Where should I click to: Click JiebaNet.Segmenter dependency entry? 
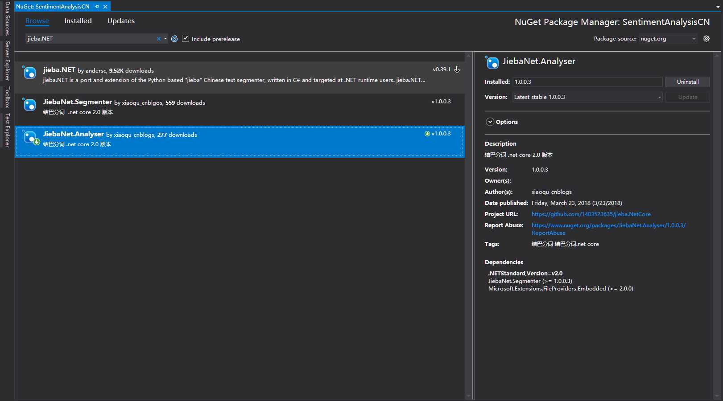pyautogui.click(x=530, y=281)
